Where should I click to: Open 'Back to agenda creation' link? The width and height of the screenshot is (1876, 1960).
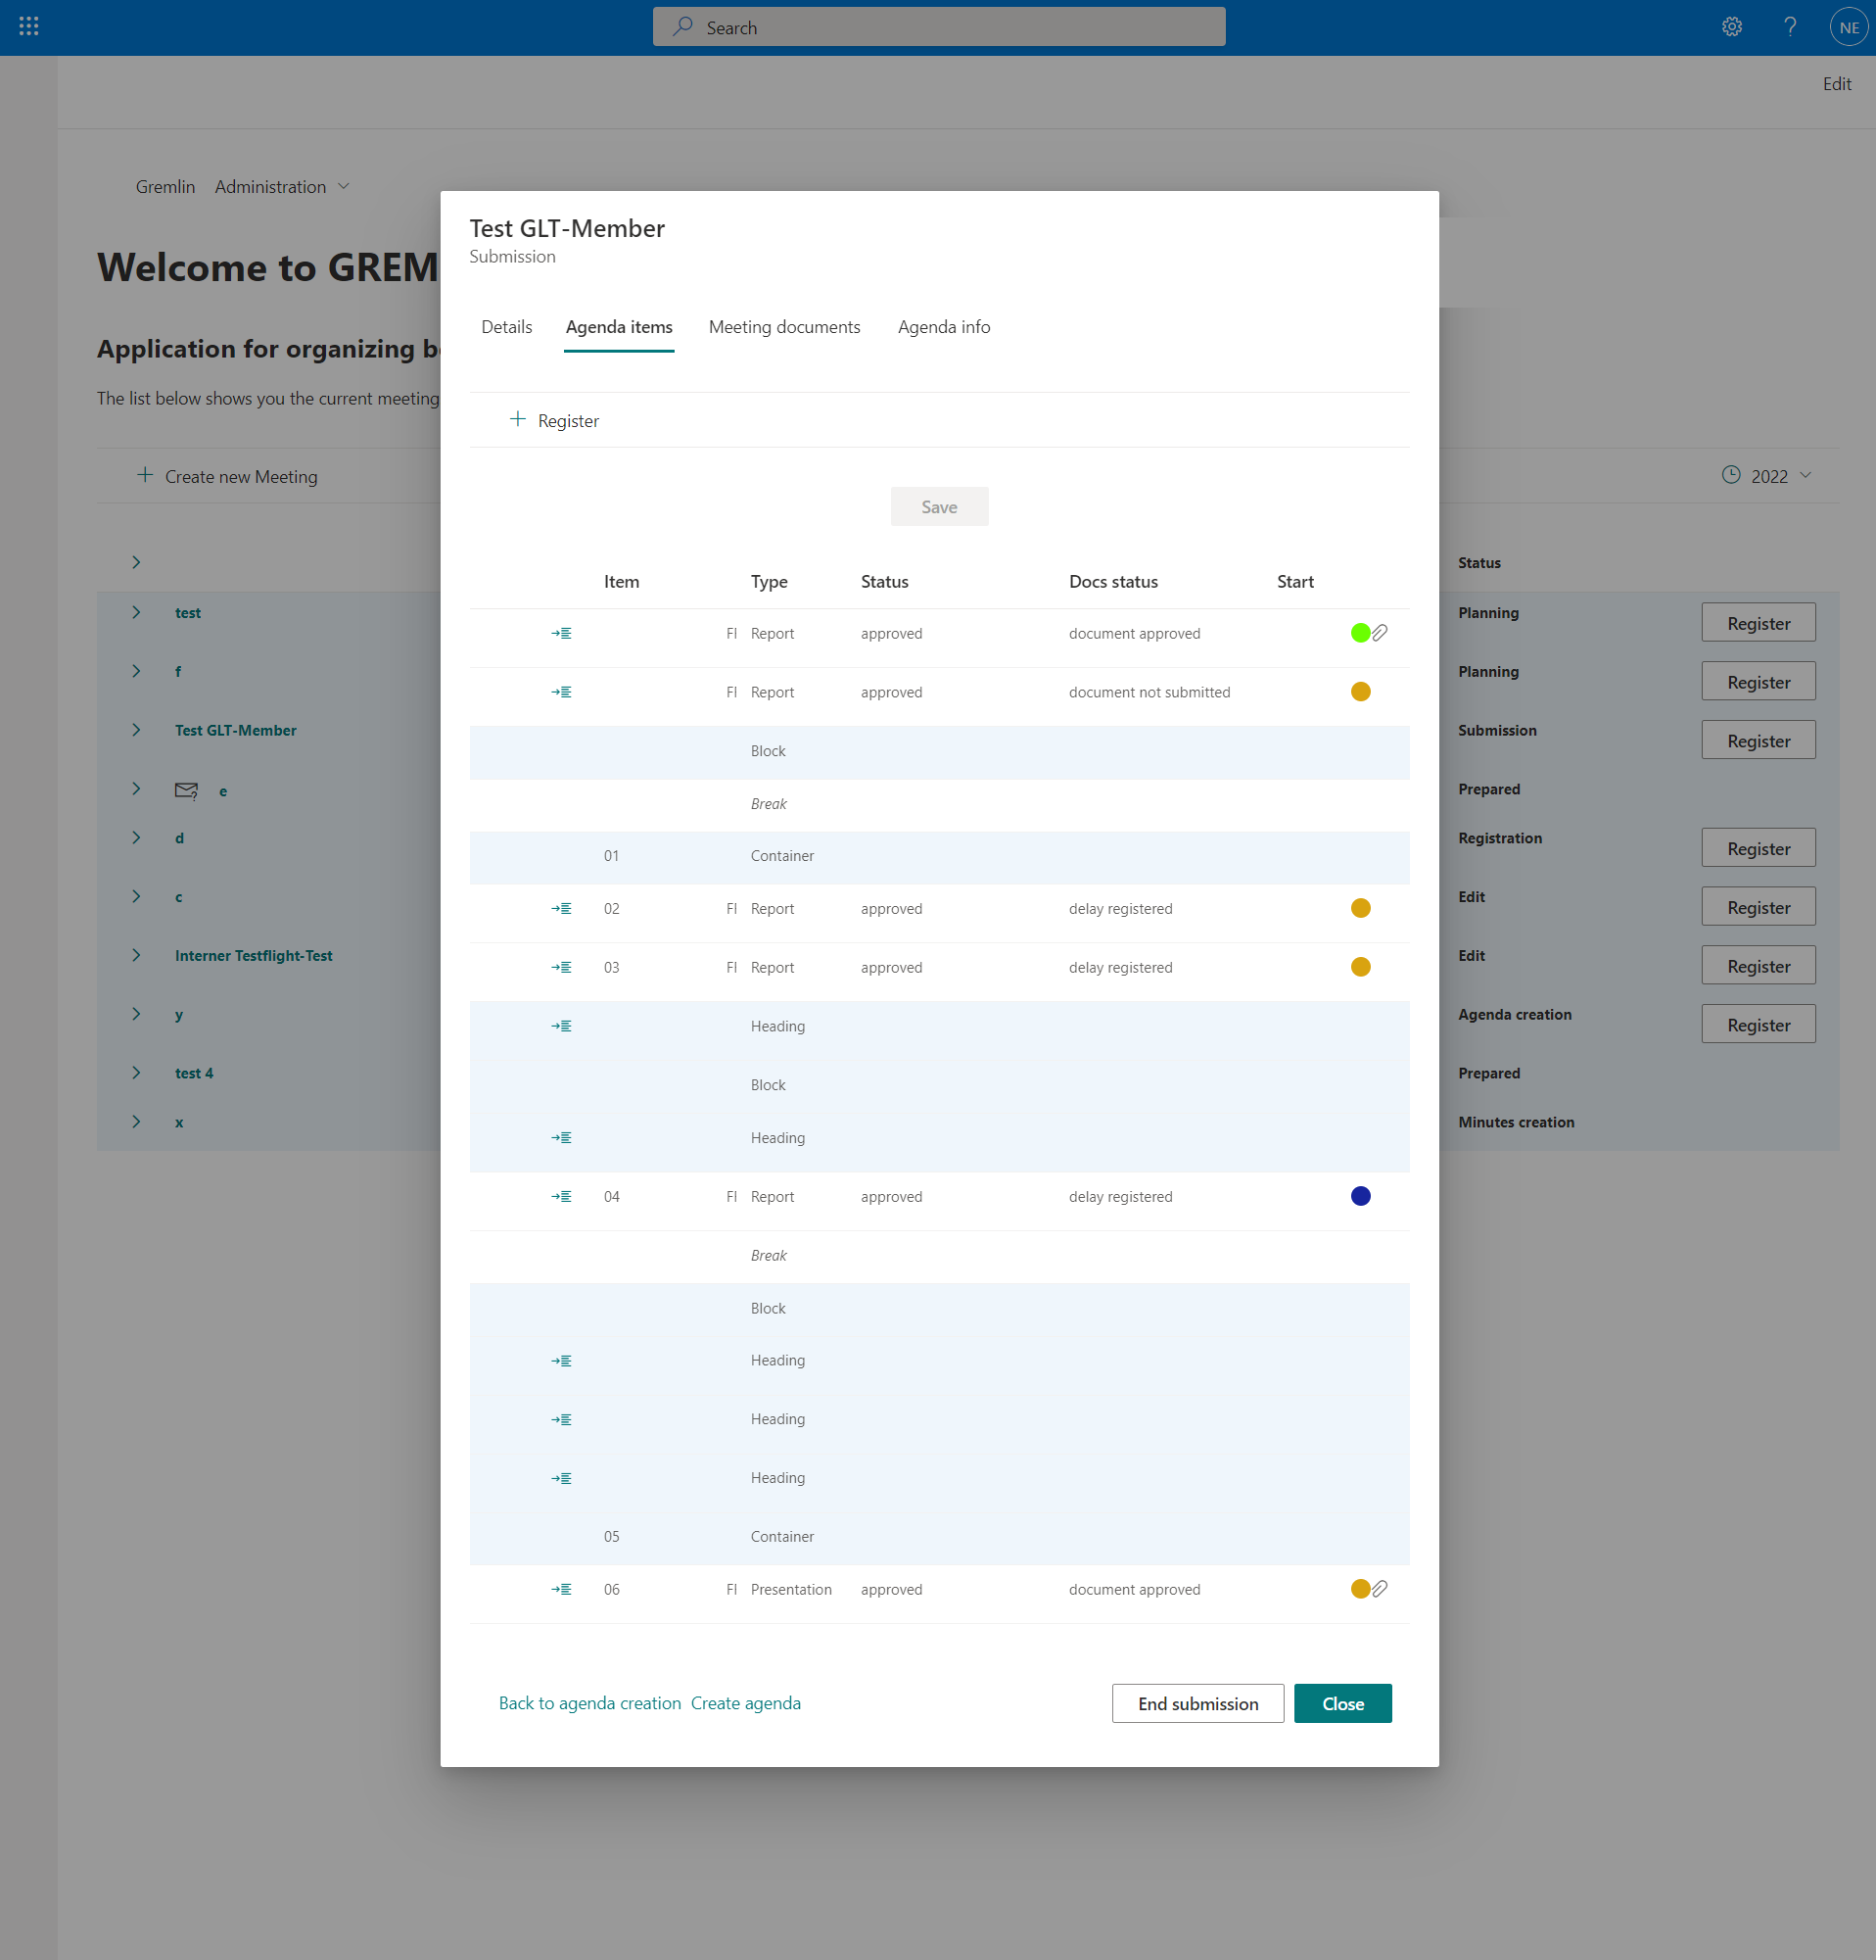(x=589, y=1703)
